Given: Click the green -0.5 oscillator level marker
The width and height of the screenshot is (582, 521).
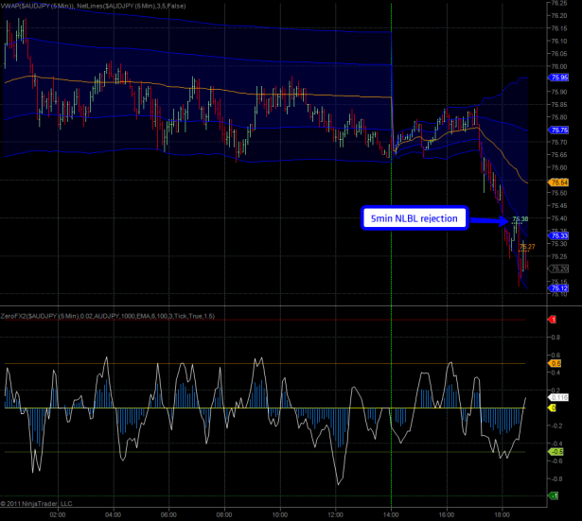Looking at the screenshot, I should tap(556, 452).
